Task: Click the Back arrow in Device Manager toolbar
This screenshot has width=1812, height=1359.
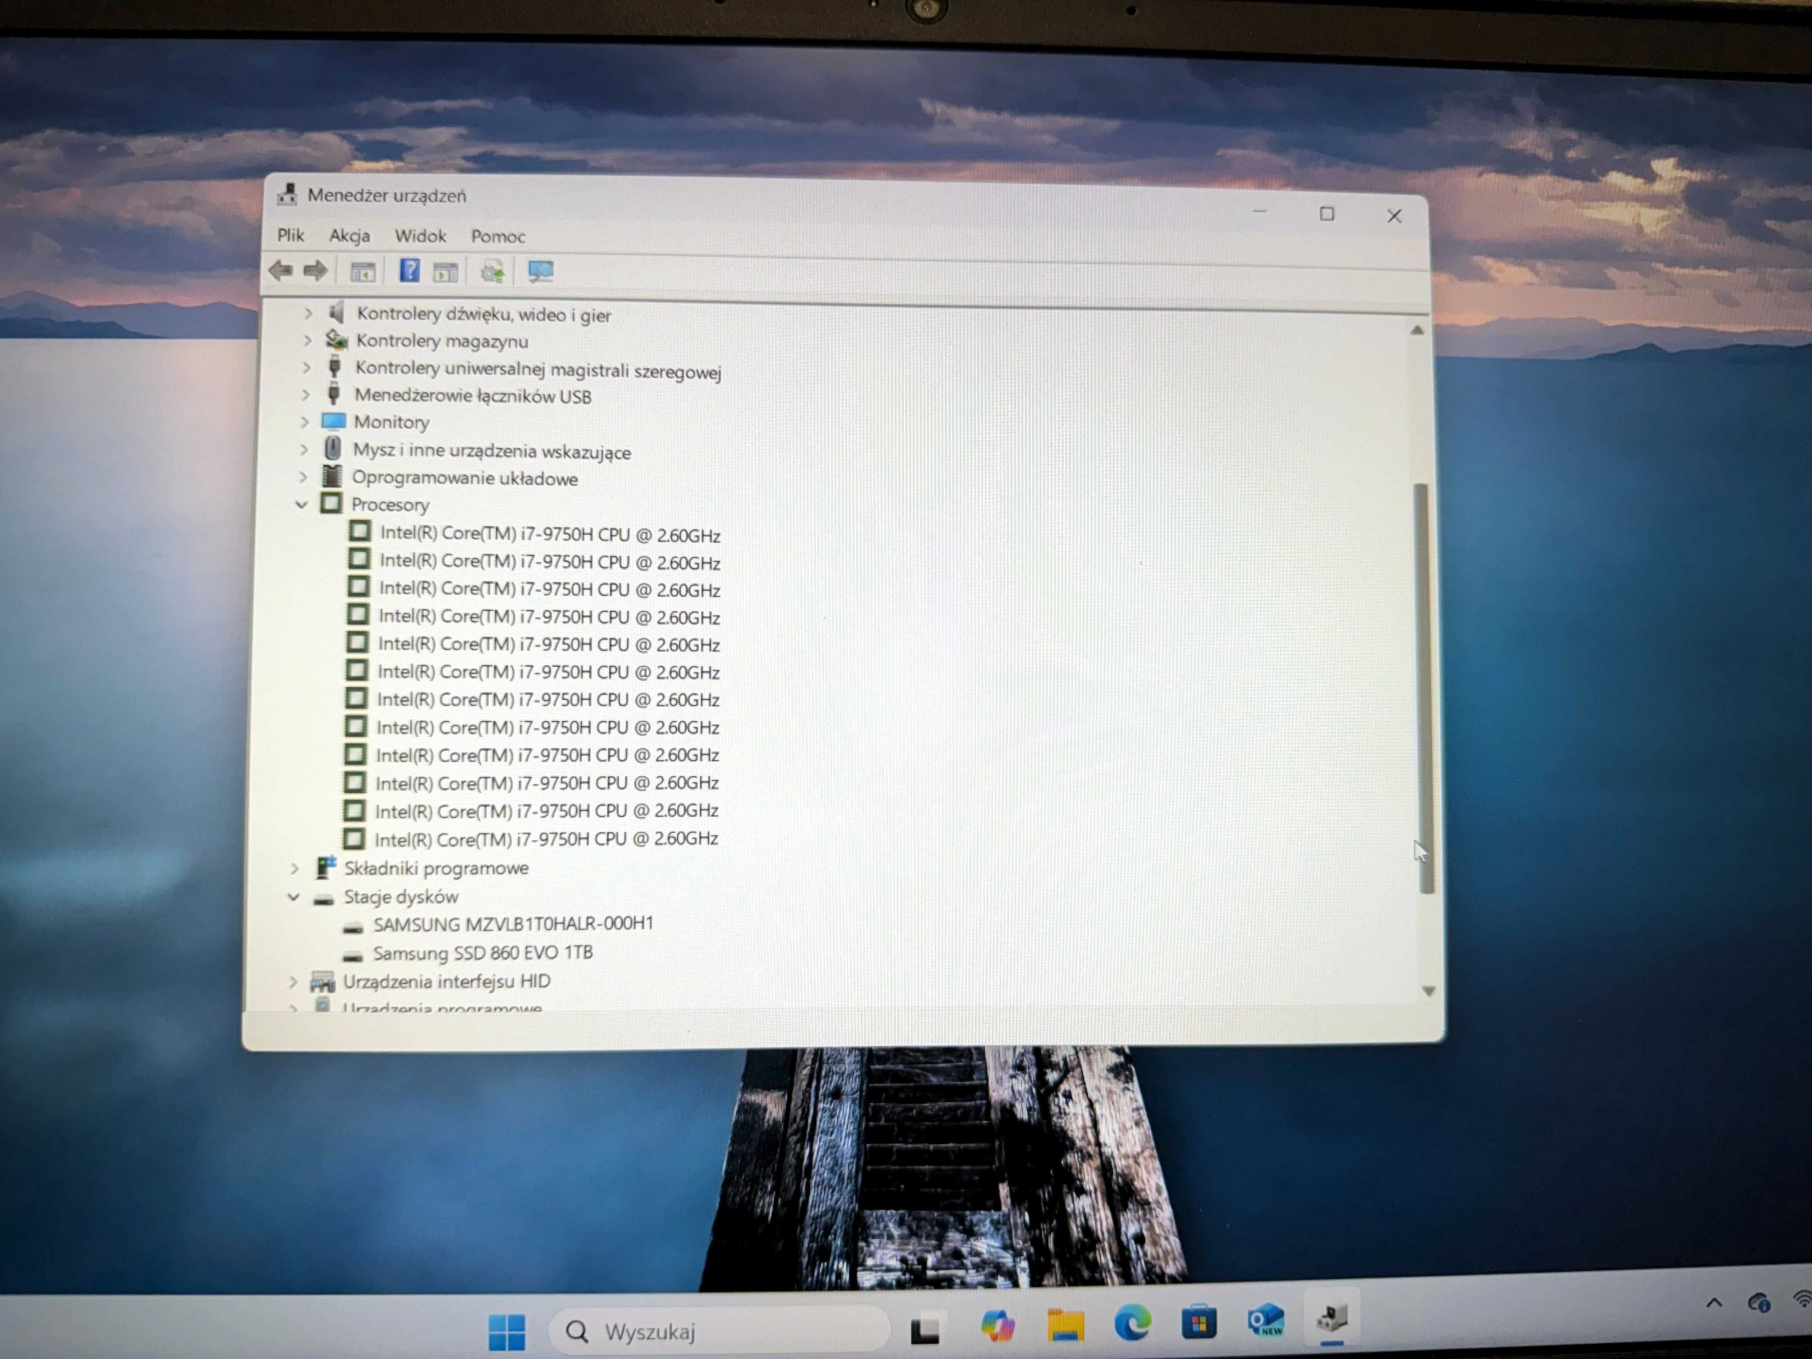Action: click(281, 271)
